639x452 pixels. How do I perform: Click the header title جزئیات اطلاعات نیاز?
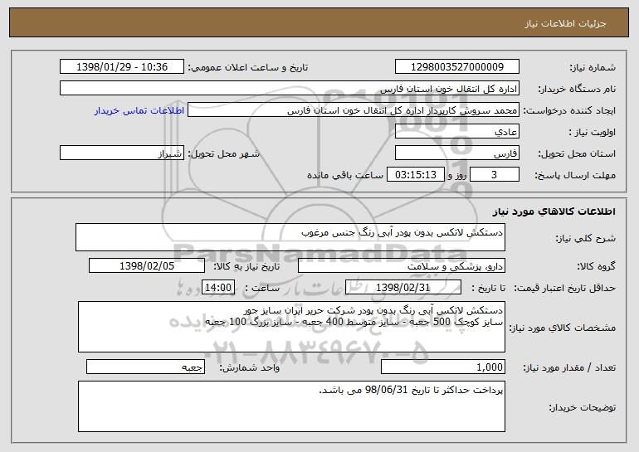[565, 23]
